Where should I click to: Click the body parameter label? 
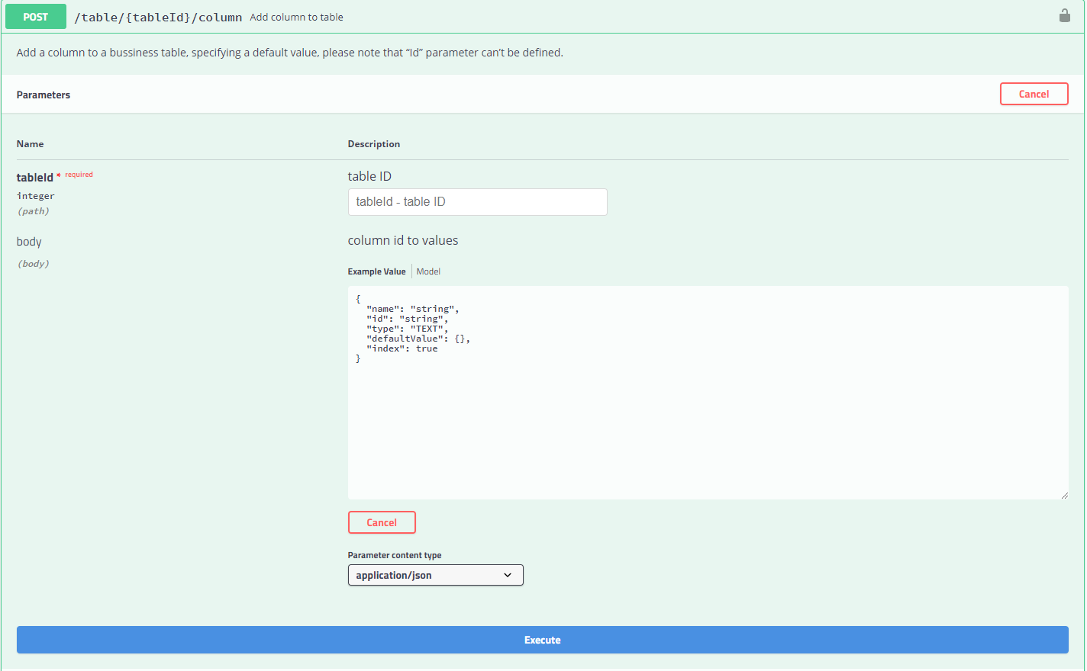point(29,242)
